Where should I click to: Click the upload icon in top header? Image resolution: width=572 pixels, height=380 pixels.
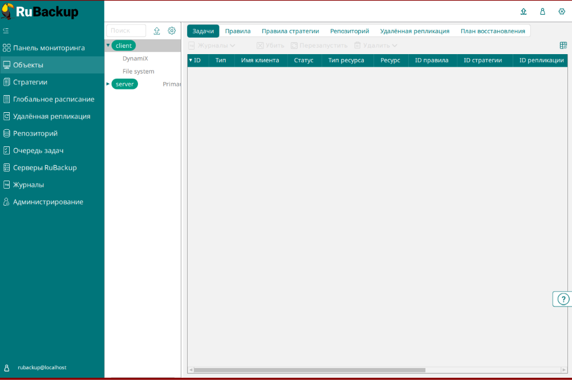[524, 11]
